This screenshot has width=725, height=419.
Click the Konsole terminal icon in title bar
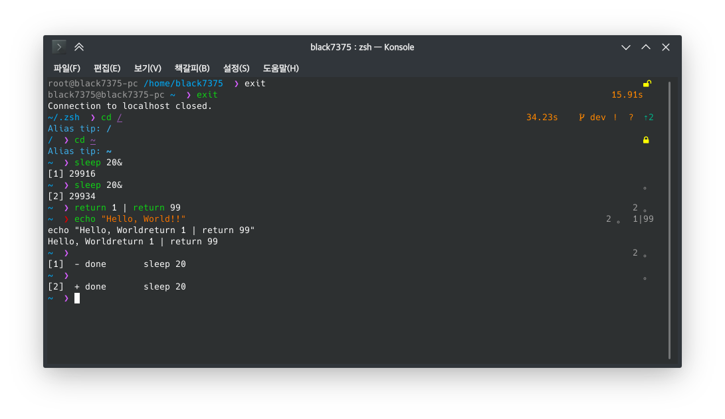tap(58, 46)
